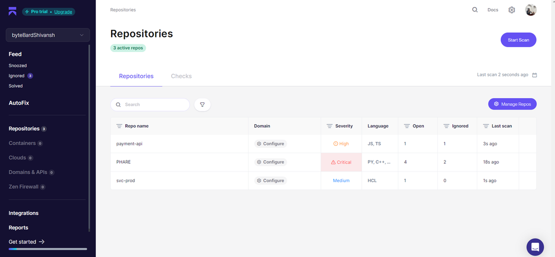555x257 pixels.
Task: Click the Get started progress bar
Action: (48, 249)
